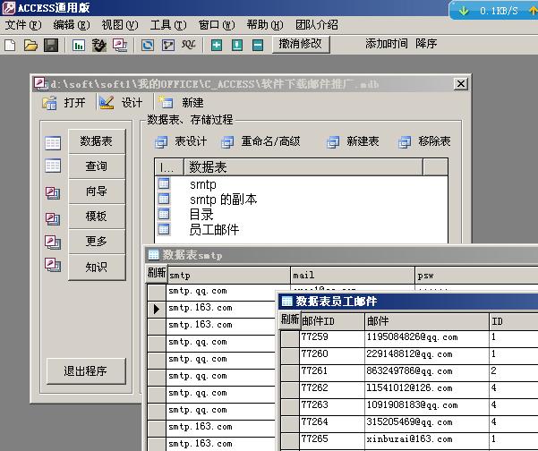Click 新建 in the database window toolbar
The width and height of the screenshot is (538, 451).
coord(181,103)
